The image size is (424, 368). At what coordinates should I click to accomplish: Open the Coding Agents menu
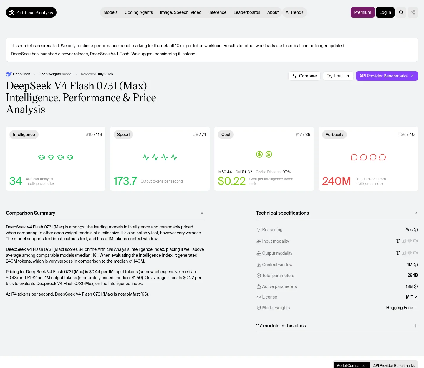[x=139, y=12]
